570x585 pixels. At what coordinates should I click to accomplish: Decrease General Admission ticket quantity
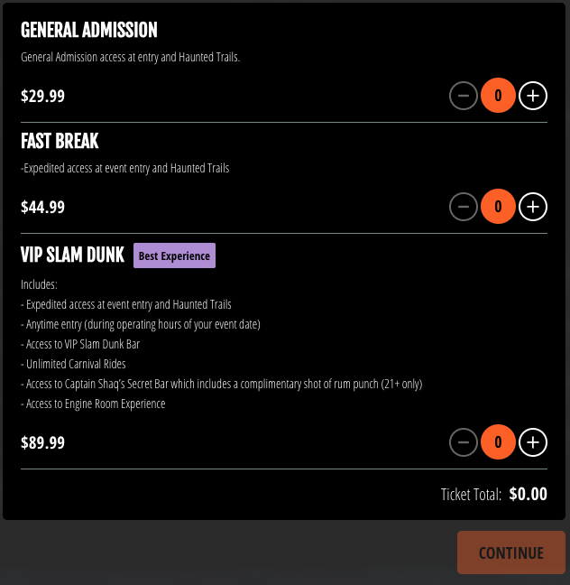[464, 96]
